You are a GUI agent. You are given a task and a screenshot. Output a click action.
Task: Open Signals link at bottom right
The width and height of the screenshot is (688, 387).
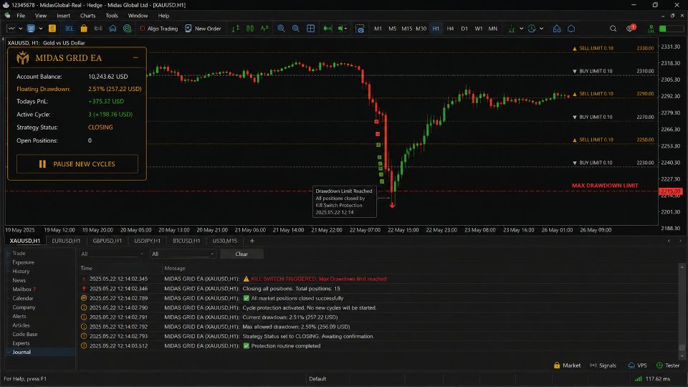click(x=603, y=365)
